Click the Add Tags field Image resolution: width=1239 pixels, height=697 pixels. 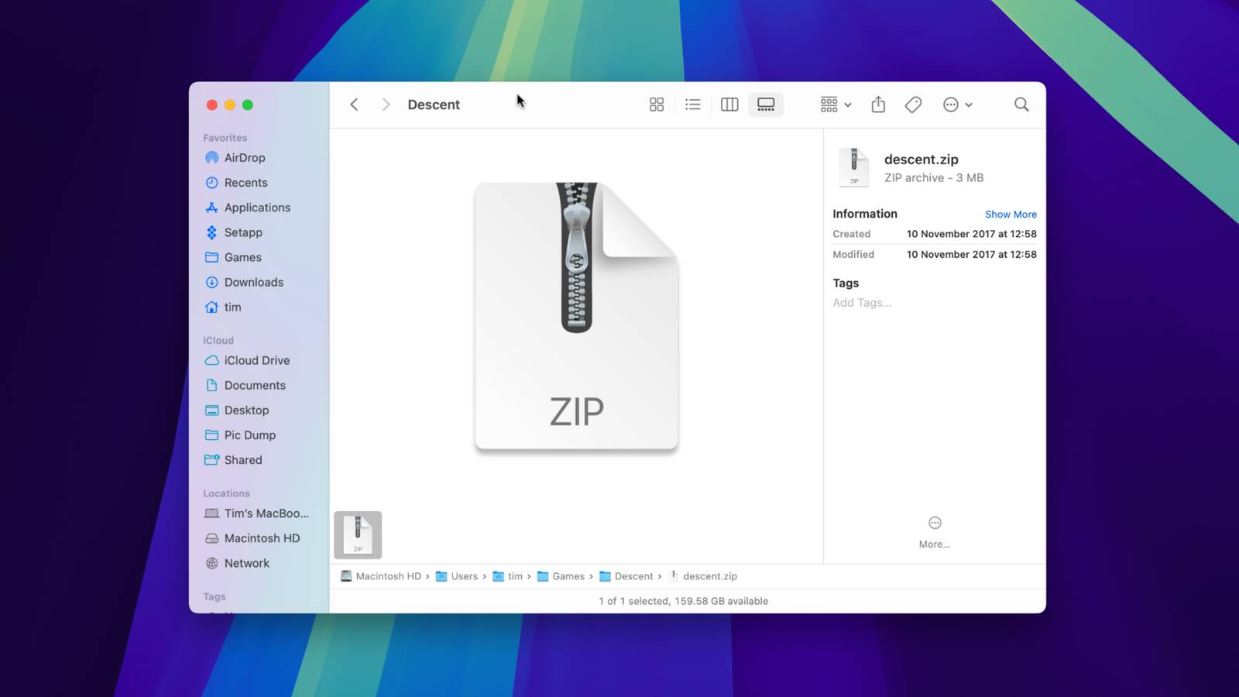862,303
